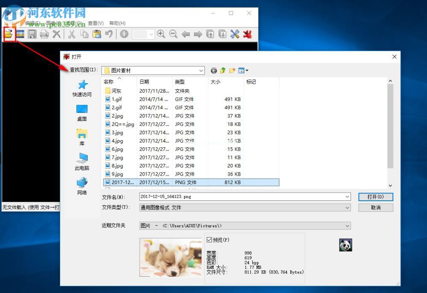Click the Open file toolbar icon in IrfanView

[9, 34]
